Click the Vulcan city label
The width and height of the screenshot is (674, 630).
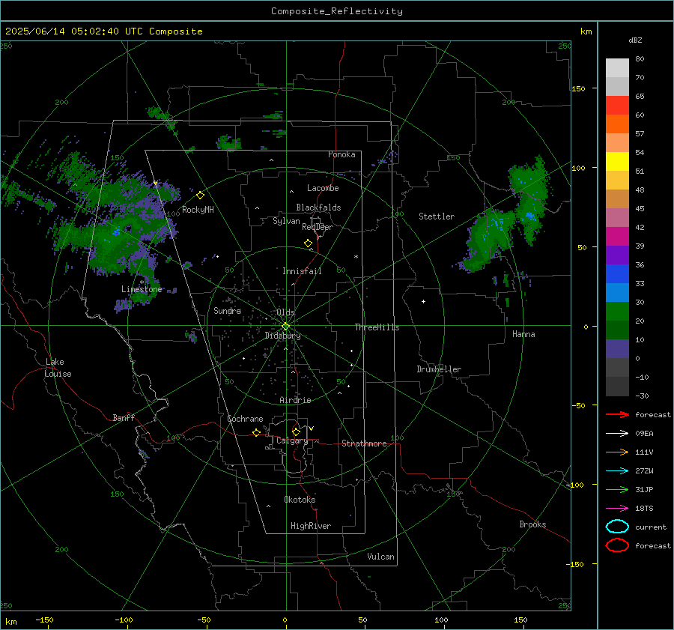point(381,557)
